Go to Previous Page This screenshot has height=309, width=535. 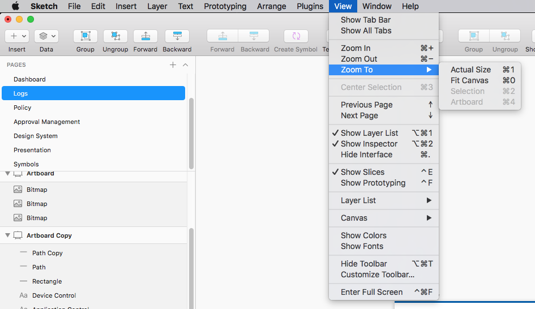click(383, 105)
